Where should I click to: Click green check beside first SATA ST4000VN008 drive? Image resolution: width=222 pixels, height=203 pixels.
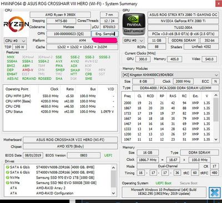[x=8, y=167]
